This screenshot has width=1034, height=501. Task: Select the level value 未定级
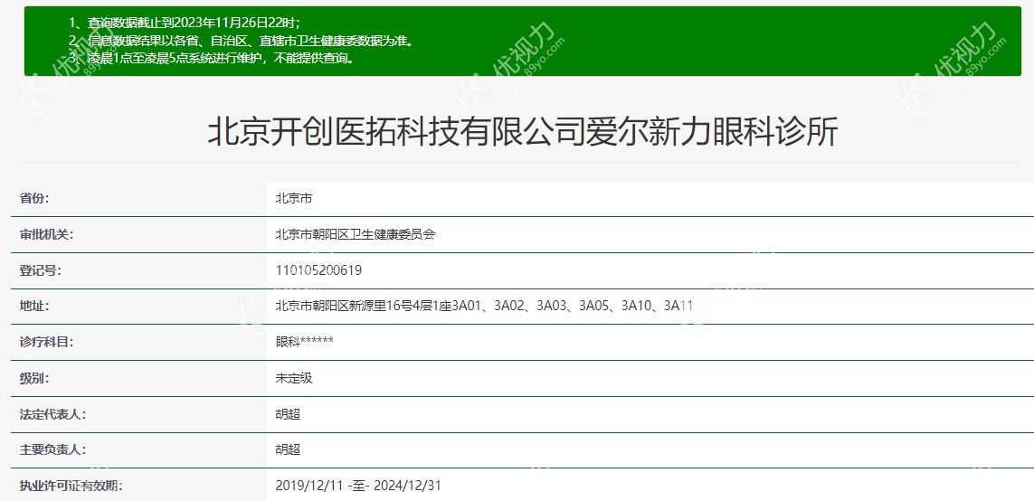point(293,378)
